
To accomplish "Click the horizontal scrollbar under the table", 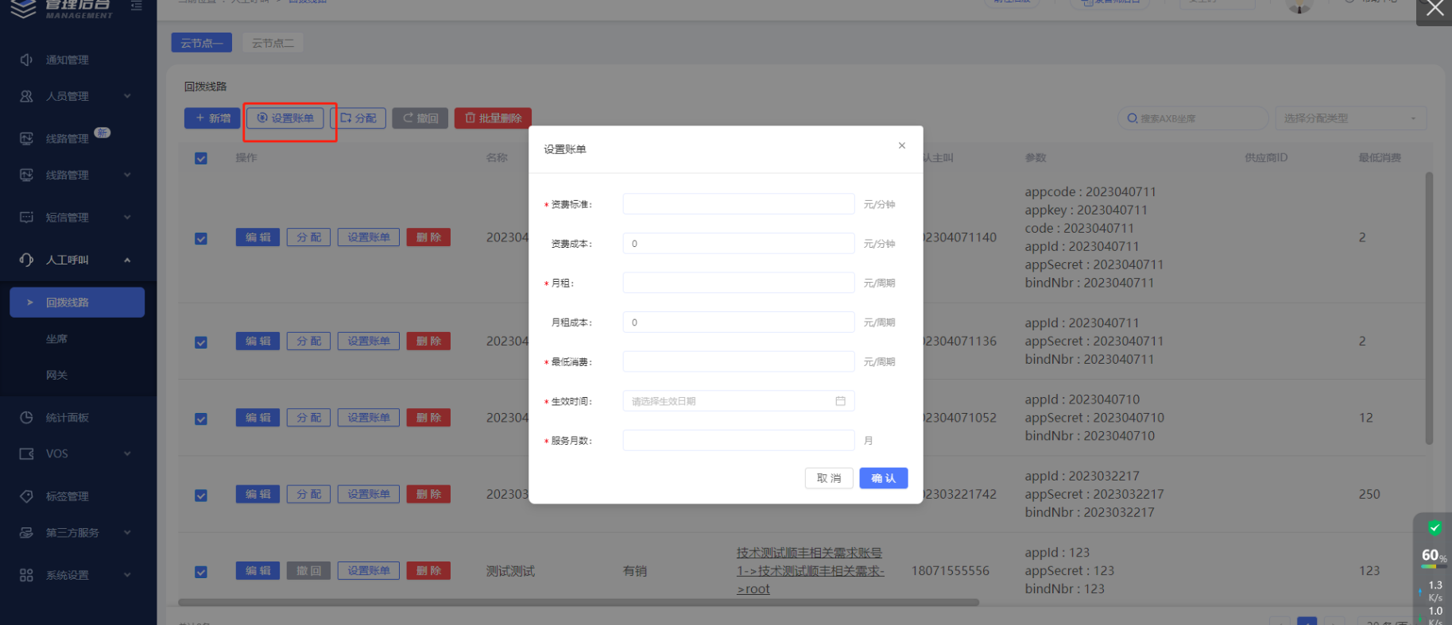I will (578, 603).
